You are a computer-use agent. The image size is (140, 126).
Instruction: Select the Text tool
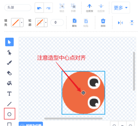click(9, 94)
